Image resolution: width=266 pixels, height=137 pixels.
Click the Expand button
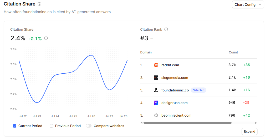(249, 131)
